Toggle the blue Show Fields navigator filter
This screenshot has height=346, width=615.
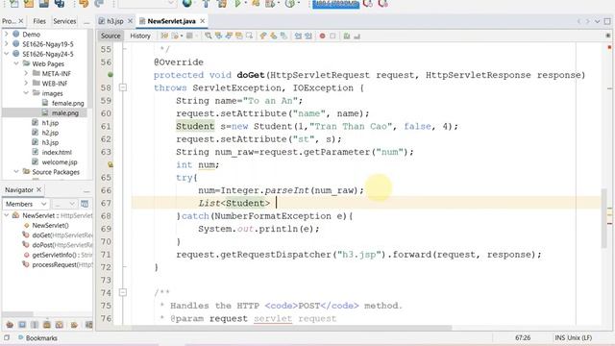tap(22, 325)
